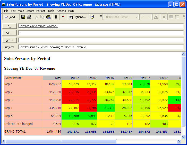This screenshot has width=187, height=145.
Task: Open the Actions menu
Action: click(61, 11)
